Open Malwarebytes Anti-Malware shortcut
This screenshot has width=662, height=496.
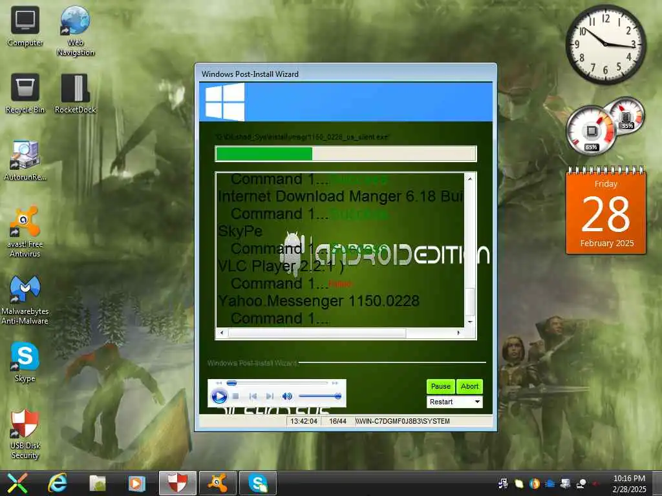pos(25,300)
